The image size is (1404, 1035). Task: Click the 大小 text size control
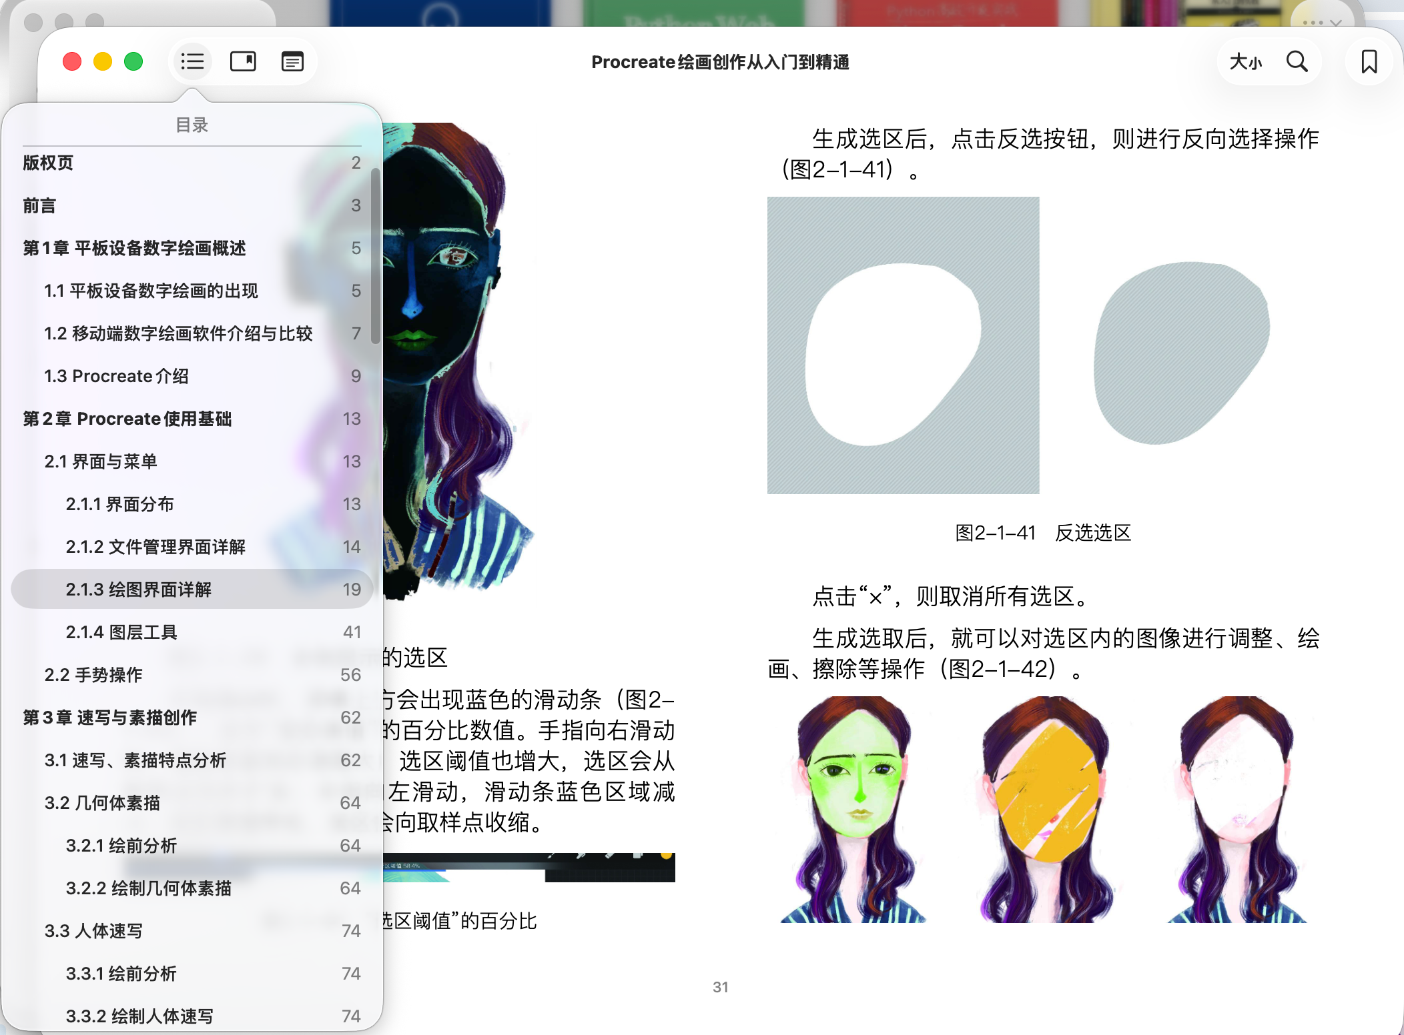(1245, 61)
